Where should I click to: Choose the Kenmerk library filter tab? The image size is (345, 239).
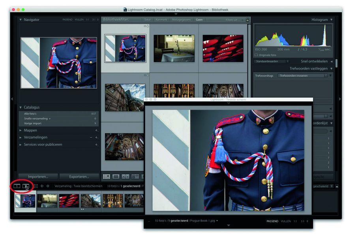click(x=161, y=19)
